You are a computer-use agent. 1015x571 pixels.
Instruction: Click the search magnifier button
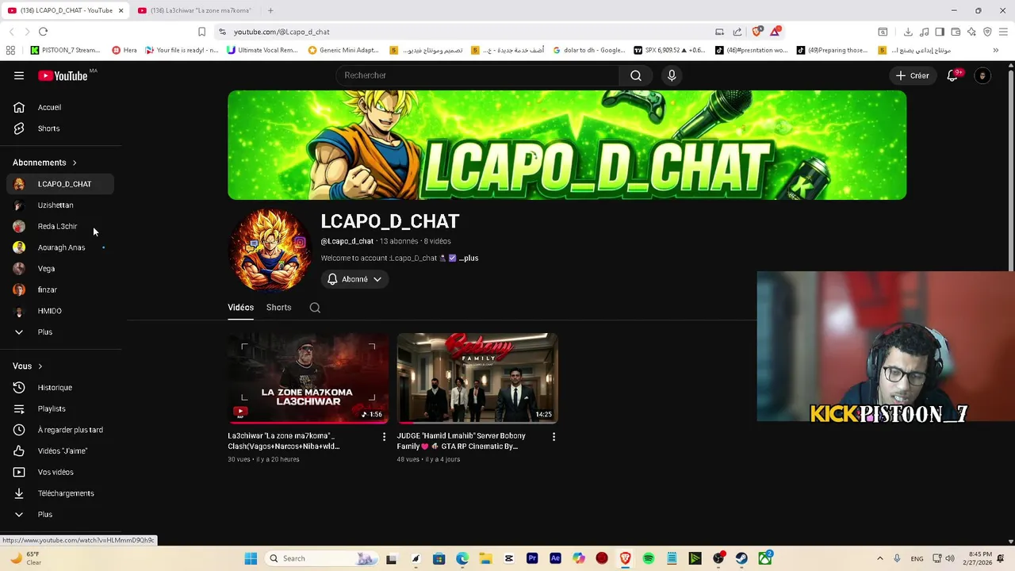coord(636,75)
